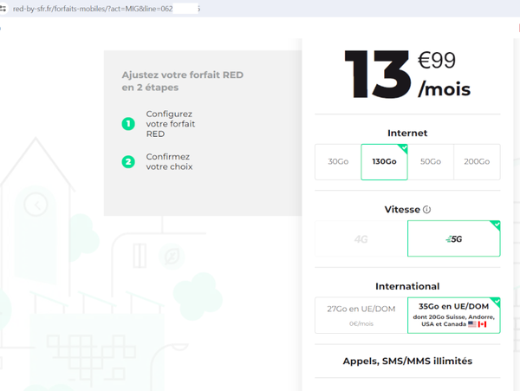The image size is (520, 391).
Task: Click 'Confirmez votre choix' step
Action: [x=169, y=161]
